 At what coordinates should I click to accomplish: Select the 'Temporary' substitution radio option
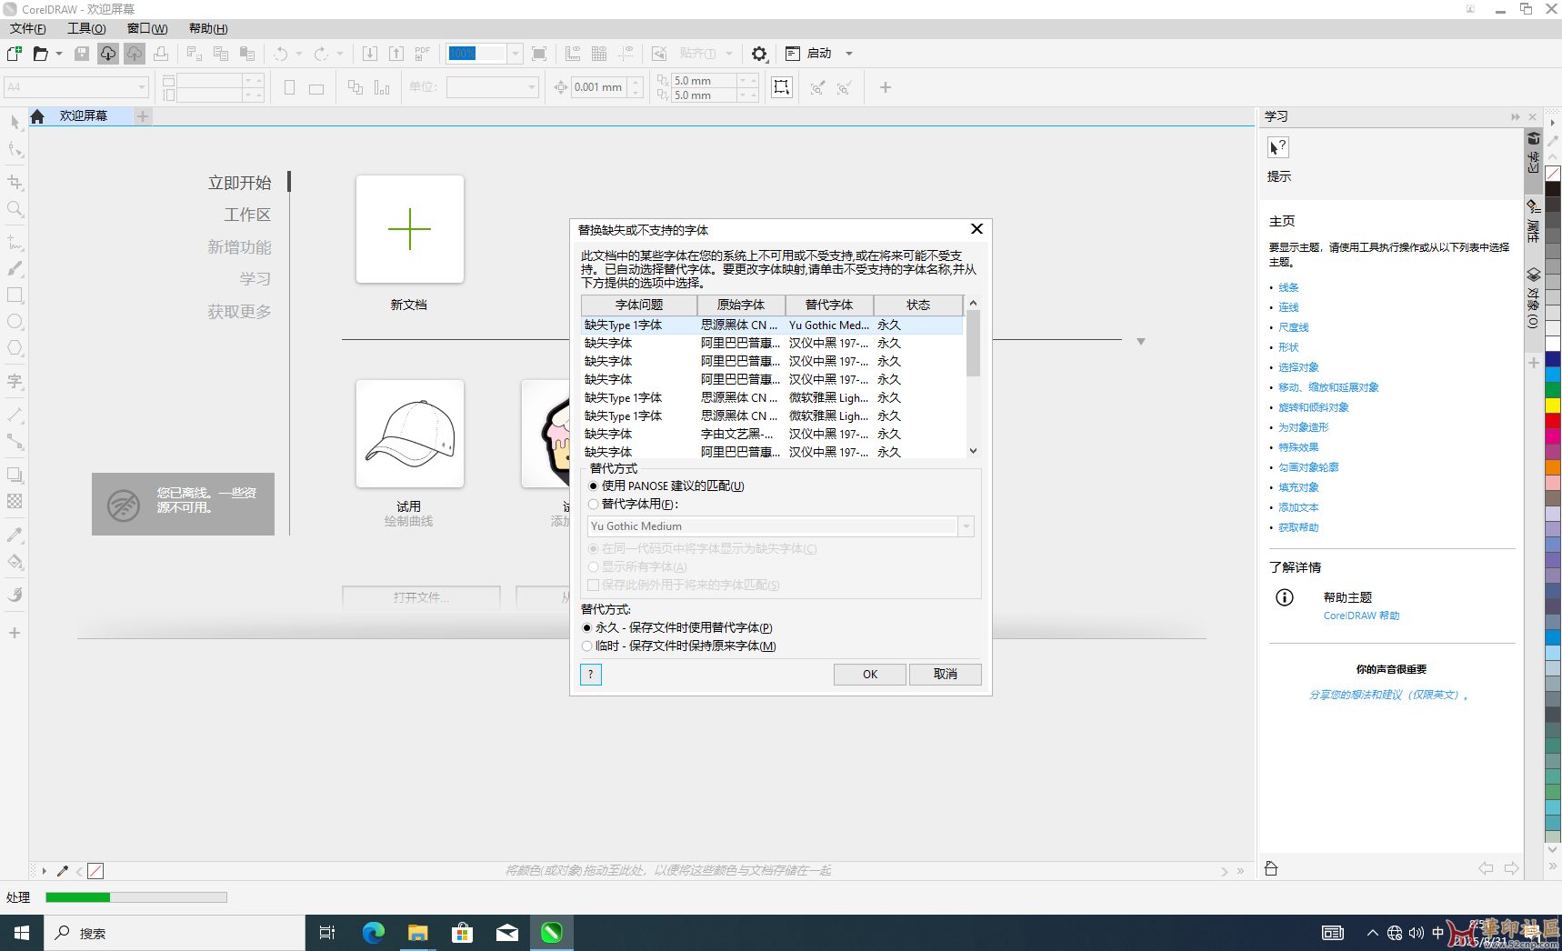587,646
